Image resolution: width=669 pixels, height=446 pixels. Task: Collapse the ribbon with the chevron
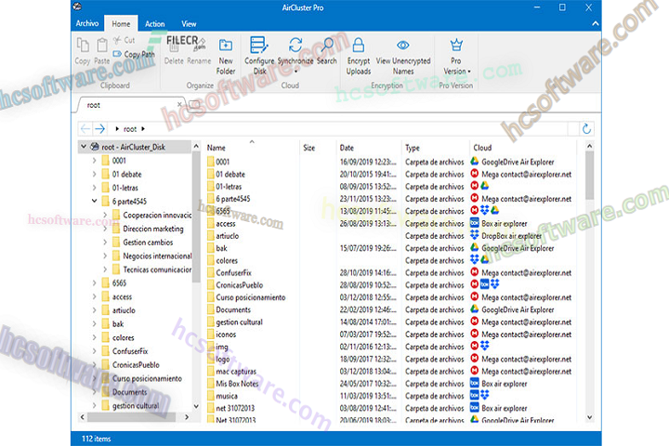(x=596, y=24)
